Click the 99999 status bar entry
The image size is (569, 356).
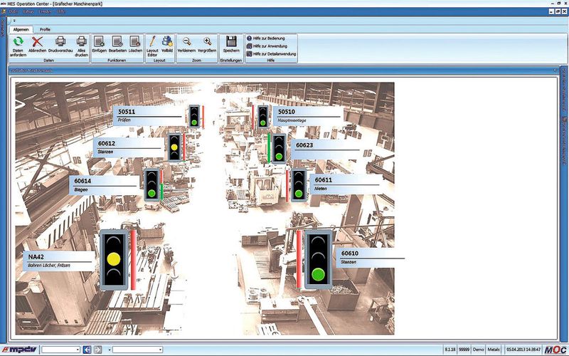[464, 350]
